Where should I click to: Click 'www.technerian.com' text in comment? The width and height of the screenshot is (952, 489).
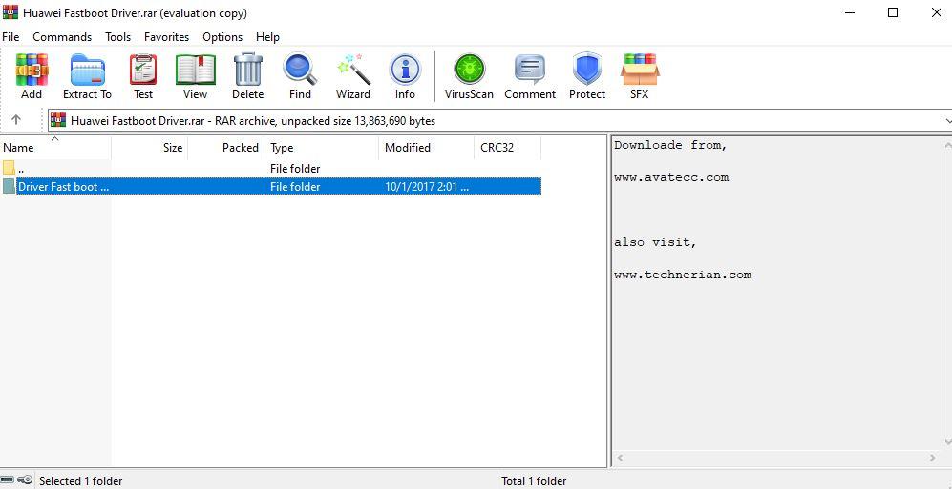(x=683, y=275)
